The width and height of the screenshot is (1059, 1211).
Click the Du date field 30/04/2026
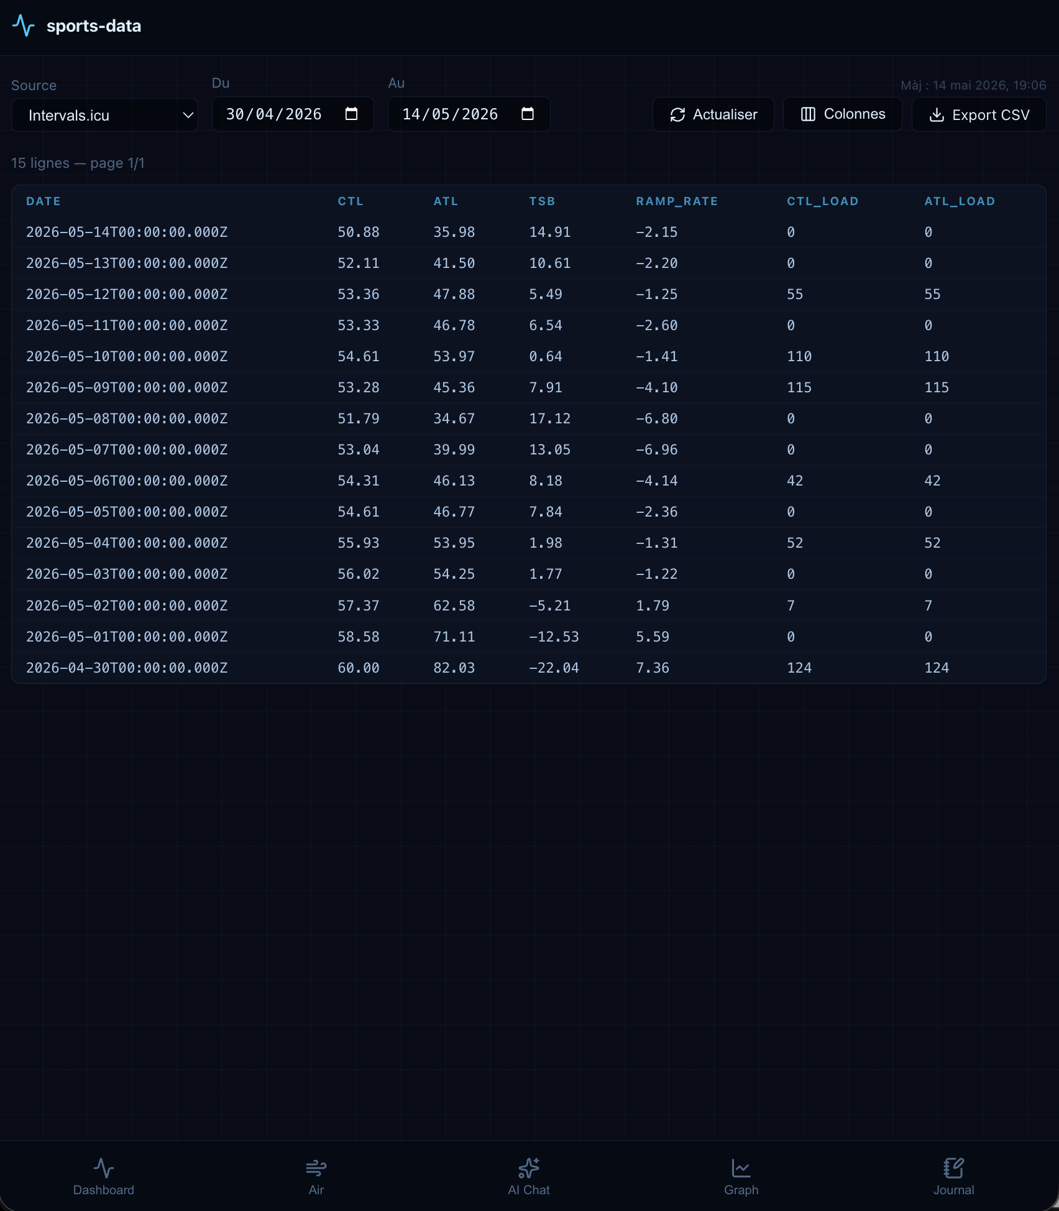293,114
